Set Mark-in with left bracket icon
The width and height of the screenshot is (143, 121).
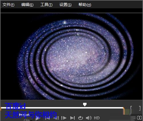pos(131,108)
